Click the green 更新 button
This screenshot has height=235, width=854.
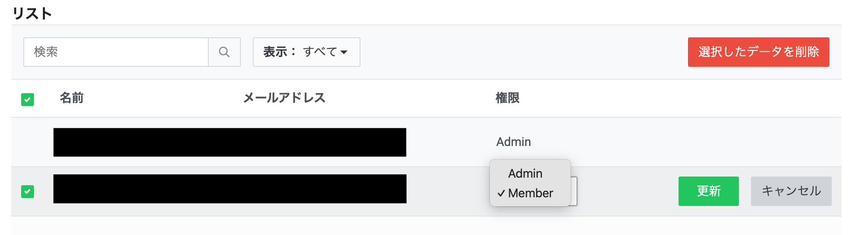708,191
